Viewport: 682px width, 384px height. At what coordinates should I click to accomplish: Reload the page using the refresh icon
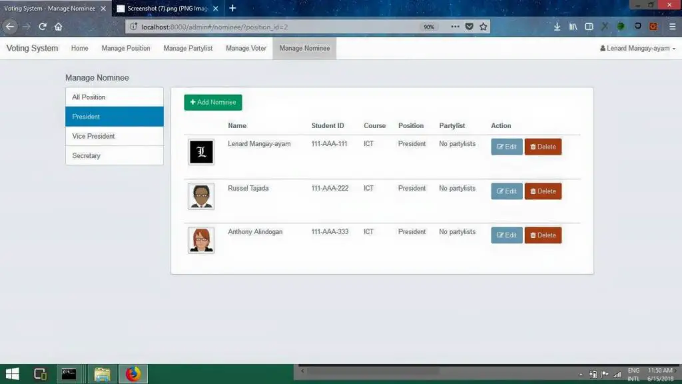42,27
